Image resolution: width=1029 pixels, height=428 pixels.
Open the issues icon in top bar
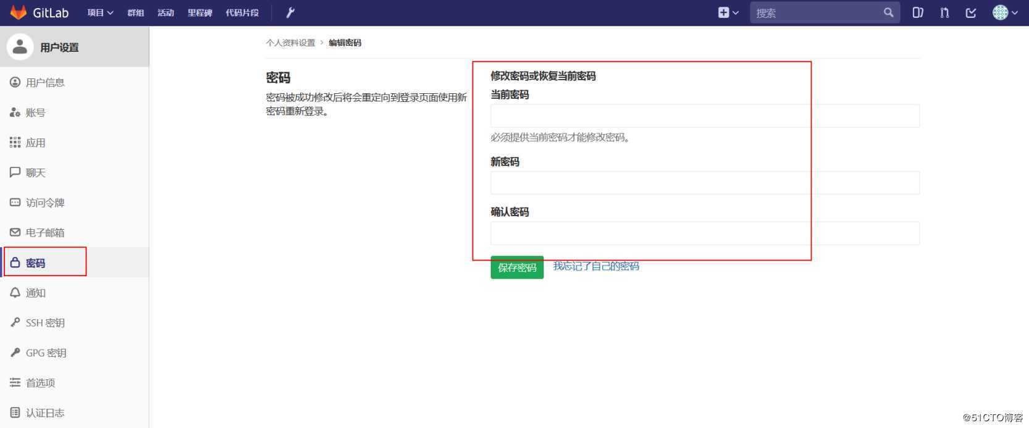coord(918,12)
